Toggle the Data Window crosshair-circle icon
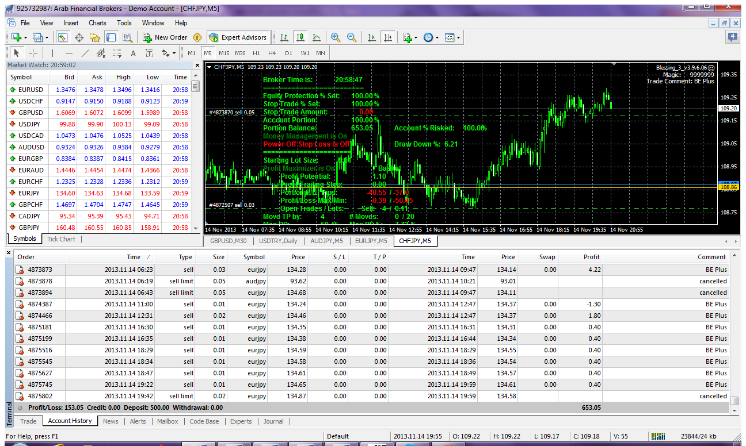This screenshot has width=746, height=446. [x=79, y=37]
